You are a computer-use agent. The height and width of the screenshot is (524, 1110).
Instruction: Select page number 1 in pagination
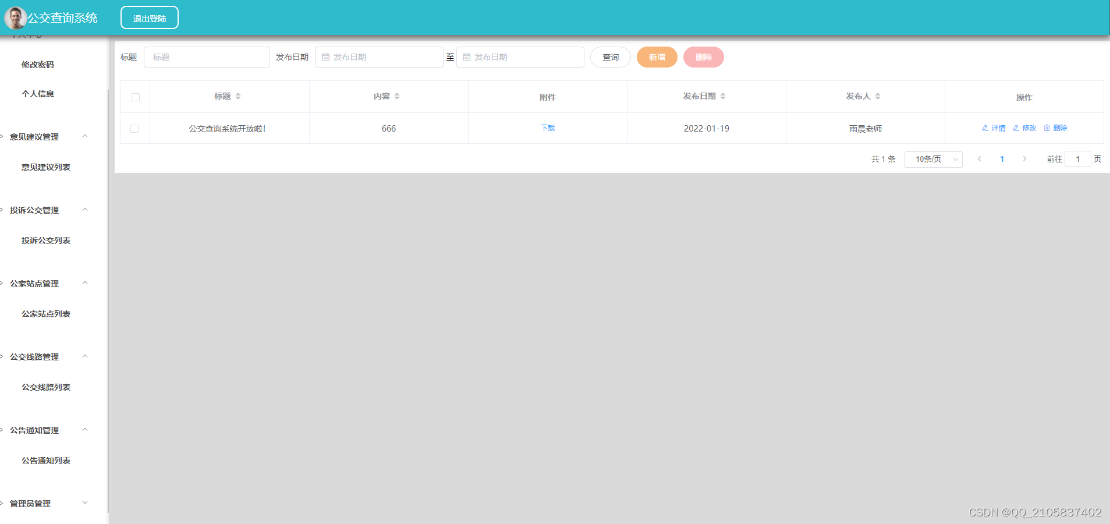[x=1002, y=159]
